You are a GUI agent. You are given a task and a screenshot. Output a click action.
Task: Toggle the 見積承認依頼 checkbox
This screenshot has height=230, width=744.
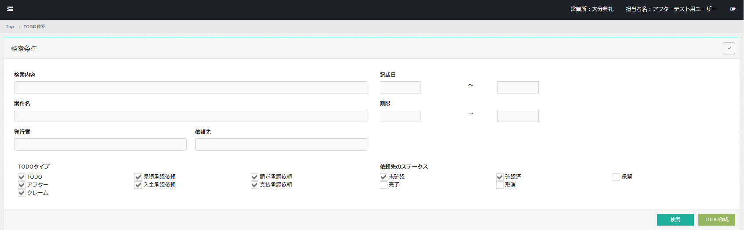[138, 177]
